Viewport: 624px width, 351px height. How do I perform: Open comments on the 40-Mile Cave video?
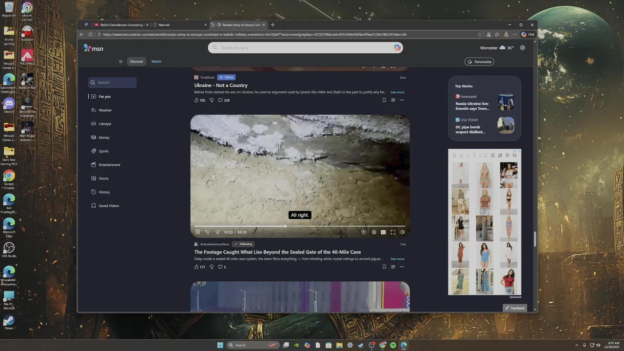click(222, 267)
